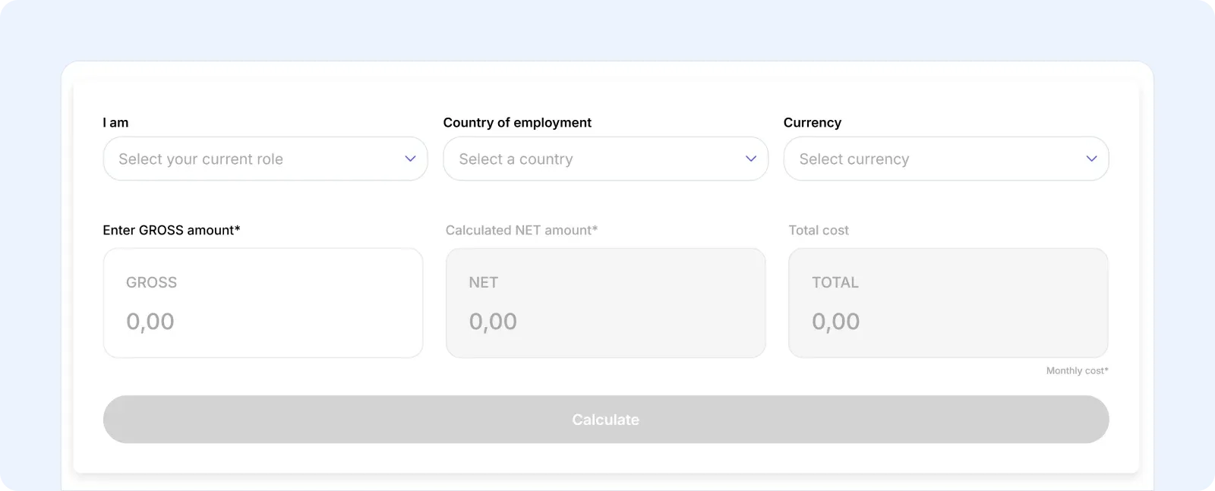Open the 'Select currency' dropdown
Image resolution: width=1215 pixels, height=491 pixels.
pos(946,159)
